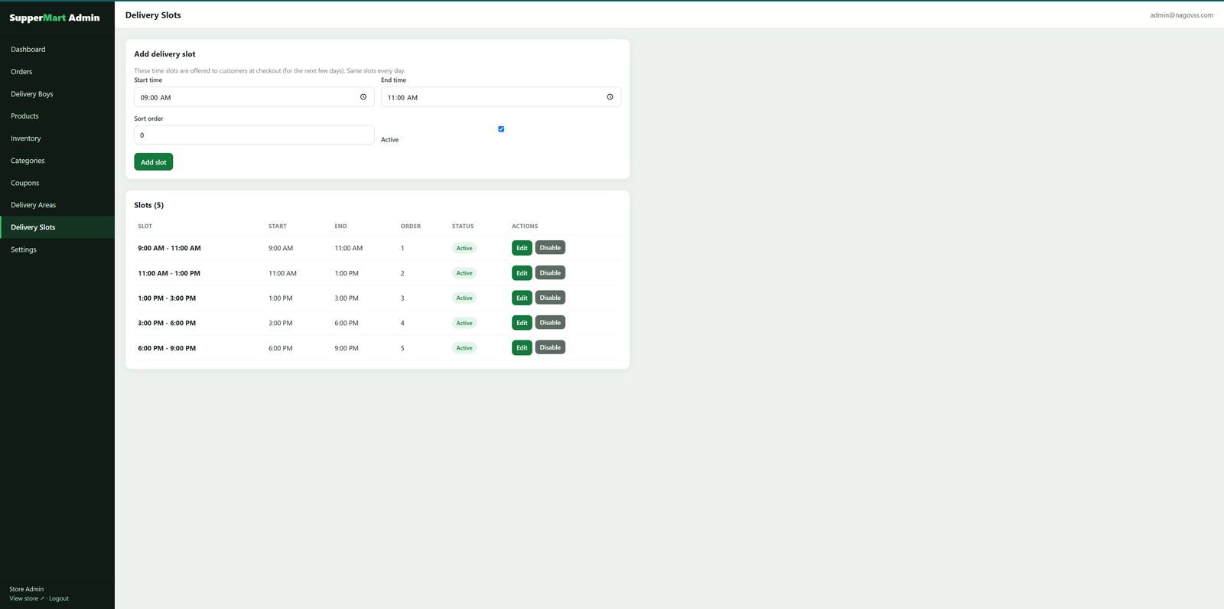Click the 'Add delivery slot' heading

[164, 54]
